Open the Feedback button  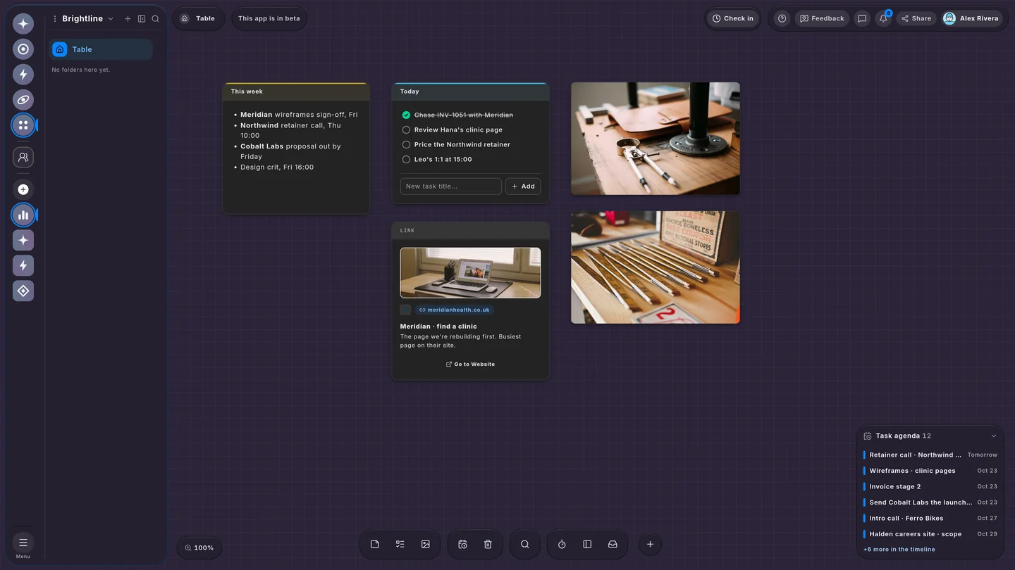tap(822, 18)
